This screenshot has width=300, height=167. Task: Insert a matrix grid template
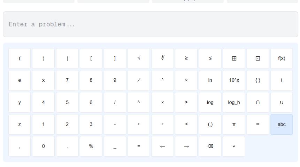click(x=234, y=58)
